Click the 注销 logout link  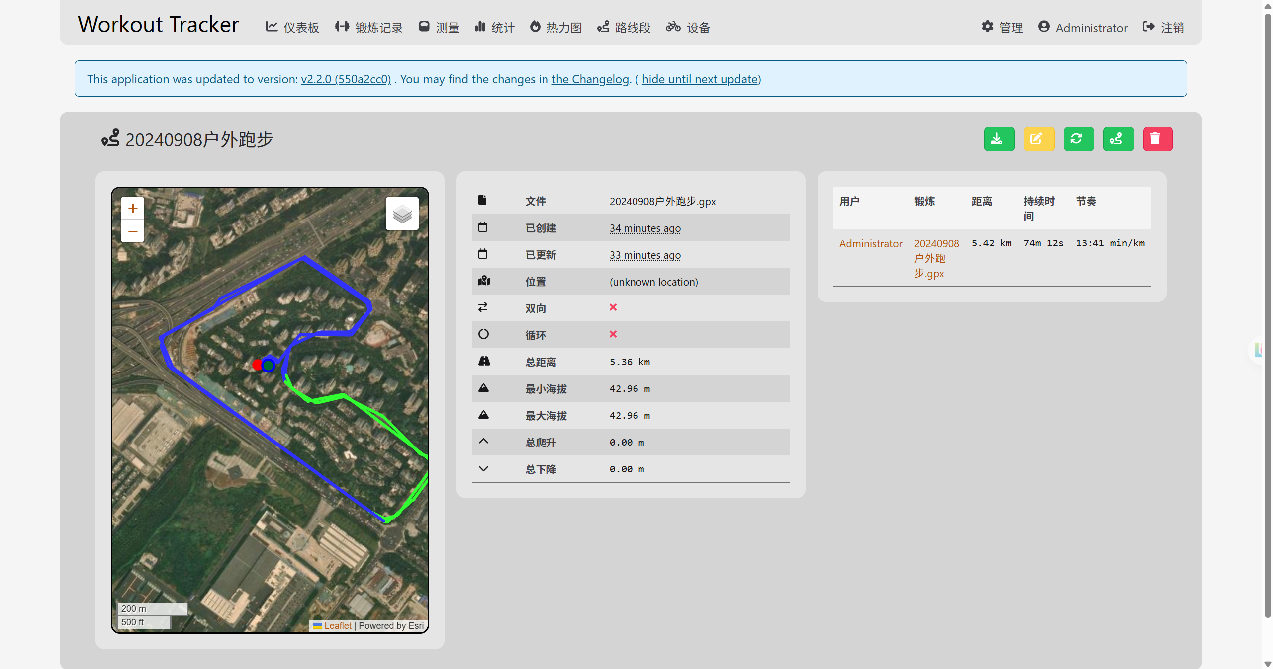(1164, 28)
